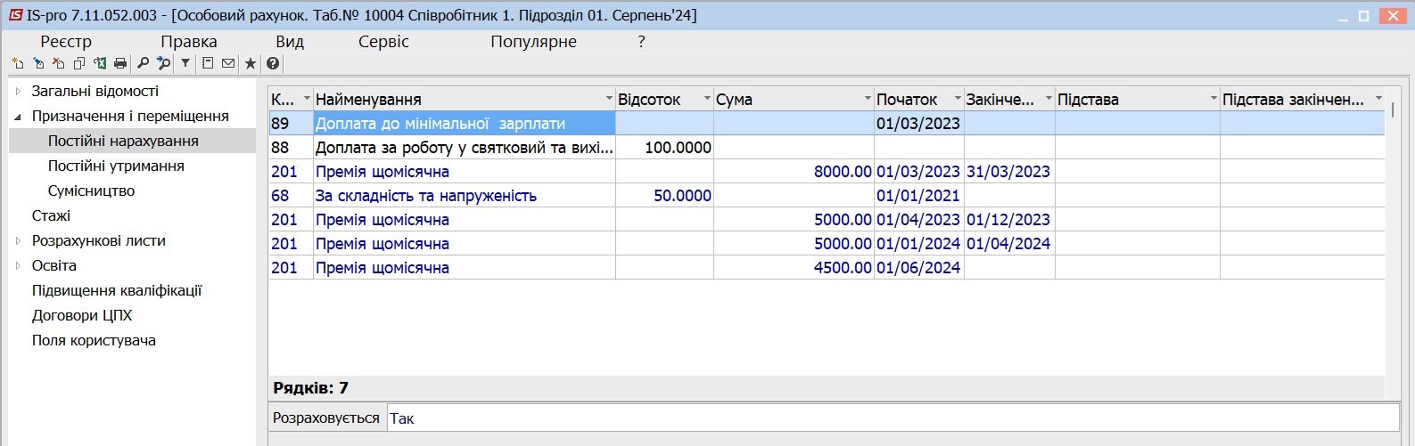
Task: Click the Розраховується field with value Так
Action: (x=893, y=418)
